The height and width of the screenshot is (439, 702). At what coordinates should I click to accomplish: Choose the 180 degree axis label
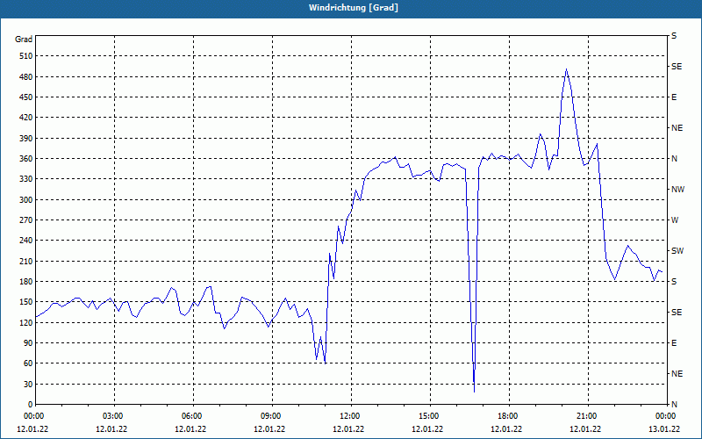pos(26,282)
